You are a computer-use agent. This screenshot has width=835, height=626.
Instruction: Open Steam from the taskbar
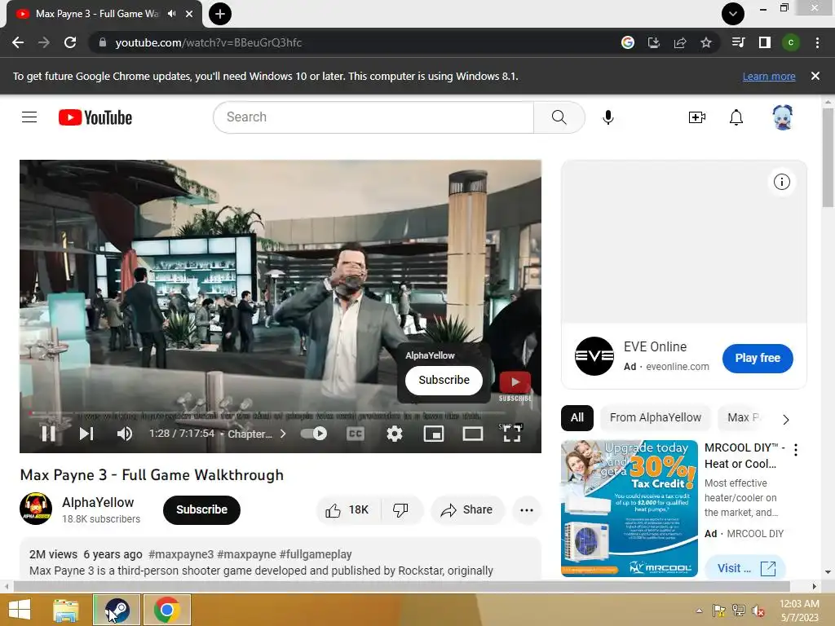pos(117,610)
